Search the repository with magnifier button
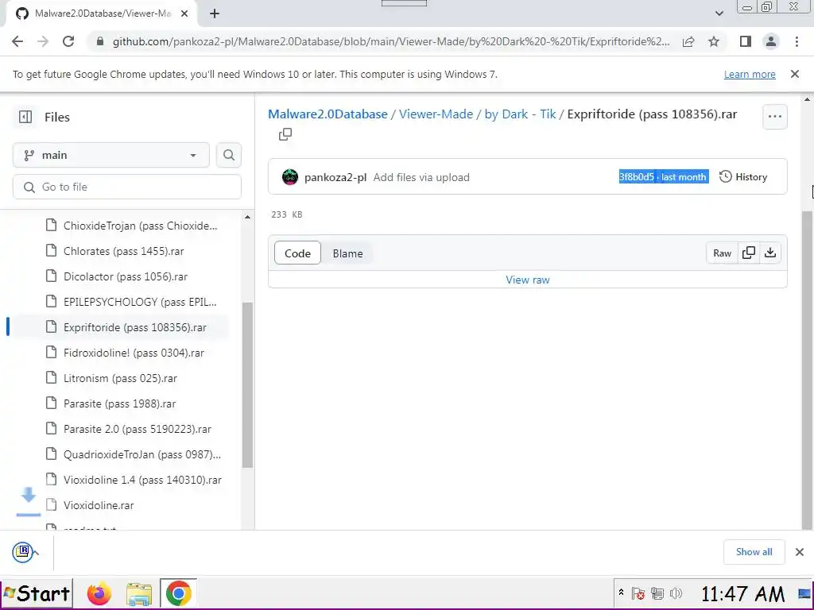 coord(229,155)
